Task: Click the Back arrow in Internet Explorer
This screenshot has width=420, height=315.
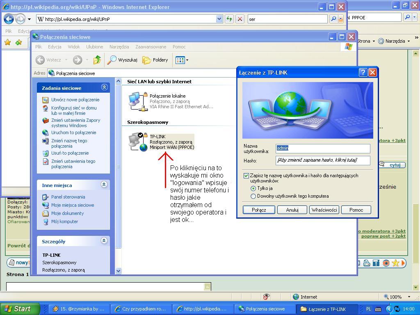Action: (x=9, y=19)
